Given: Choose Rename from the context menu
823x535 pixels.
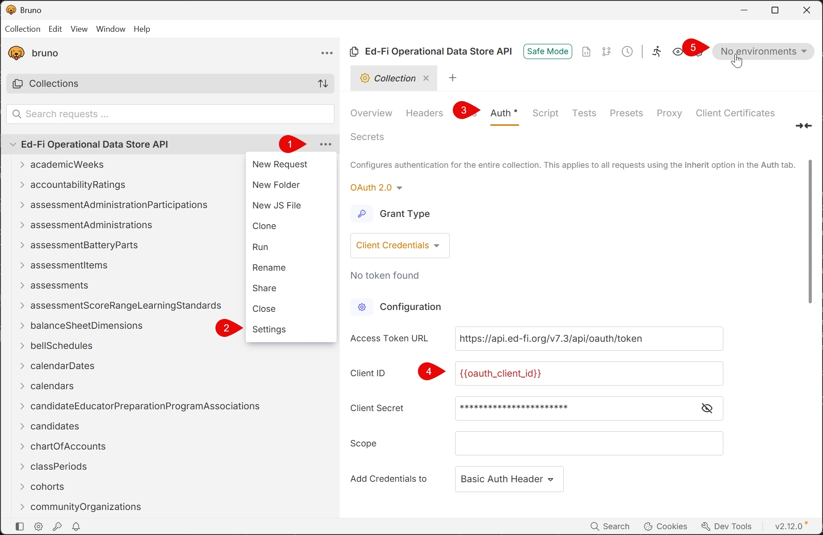Looking at the screenshot, I should click(269, 267).
